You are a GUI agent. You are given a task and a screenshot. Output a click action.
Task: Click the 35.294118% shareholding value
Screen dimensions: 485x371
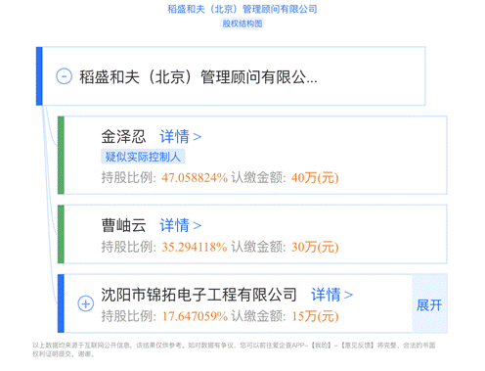tap(195, 247)
